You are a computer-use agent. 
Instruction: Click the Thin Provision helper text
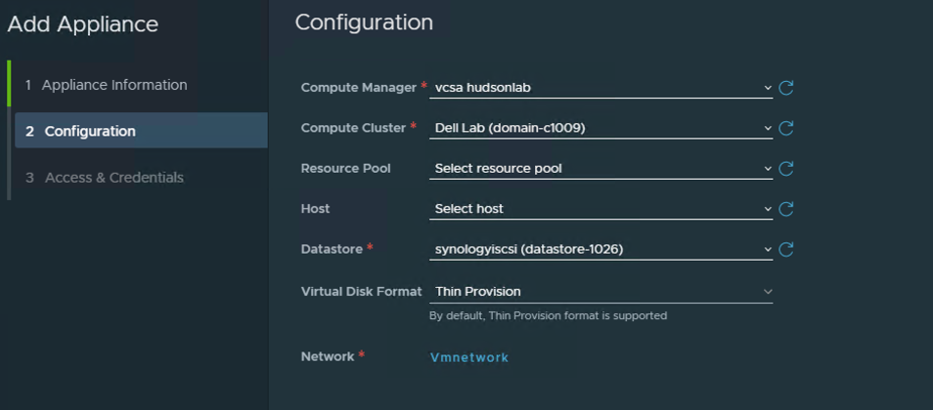tap(548, 315)
